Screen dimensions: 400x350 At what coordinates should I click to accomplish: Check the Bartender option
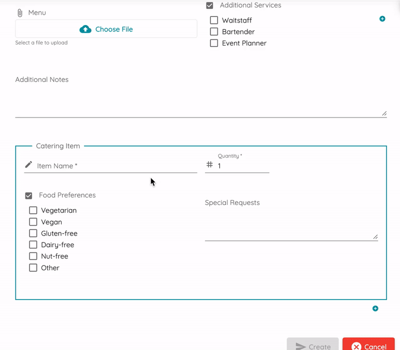point(214,31)
